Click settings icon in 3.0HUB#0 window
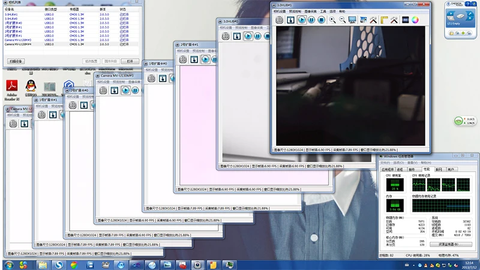The width and height of the screenshot is (480, 270). (226, 36)
